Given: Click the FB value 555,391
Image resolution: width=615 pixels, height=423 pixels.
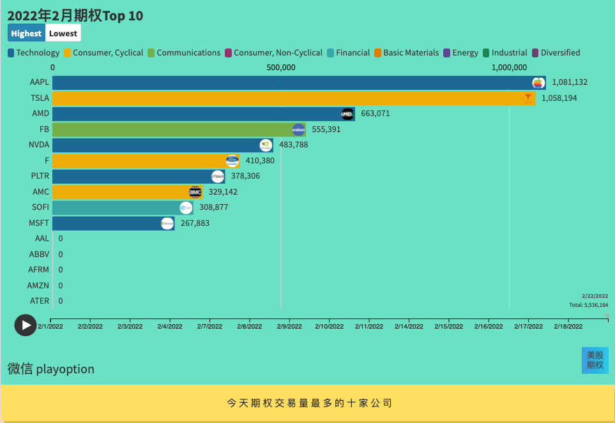Looking at the screenshot, I should (326, 130).
